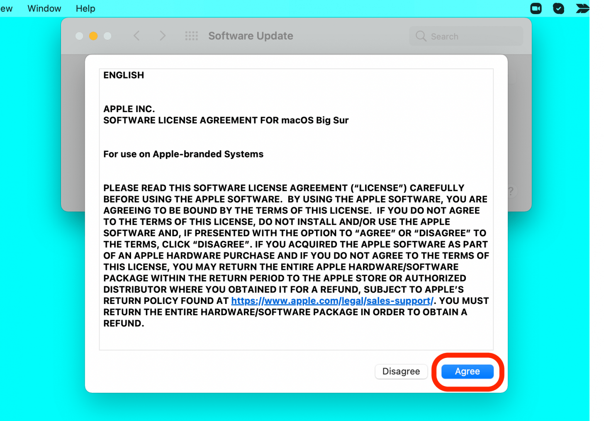
Task: Open the Show All preferences grid icon
Action: [x=192, y=36]
